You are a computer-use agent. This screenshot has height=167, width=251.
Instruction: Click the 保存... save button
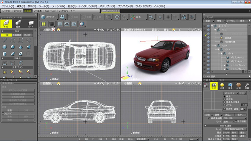[241, 115]
